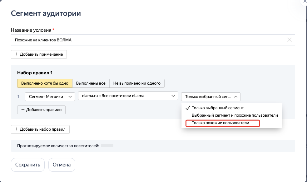
Task: Clear the condition name input field
Action: pyautogui.click(x=290, y=40)
